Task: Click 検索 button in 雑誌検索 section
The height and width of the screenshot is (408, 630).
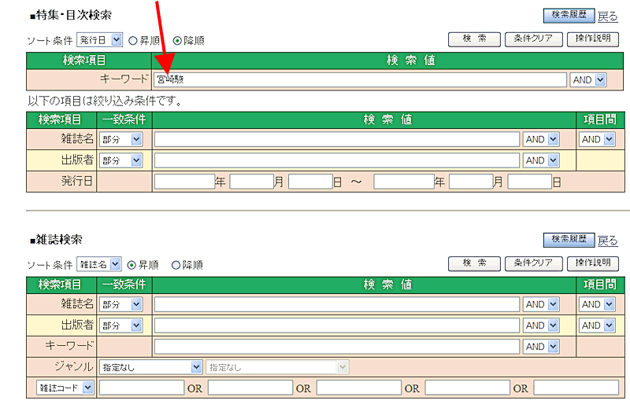Action: 474,263
